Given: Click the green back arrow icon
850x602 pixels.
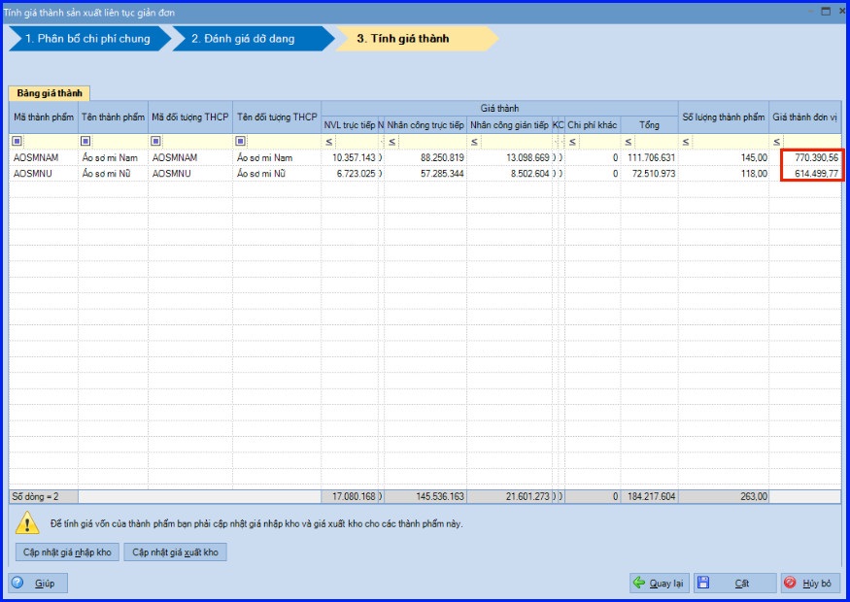Looking at the screenshot, I should pos(639,583).
